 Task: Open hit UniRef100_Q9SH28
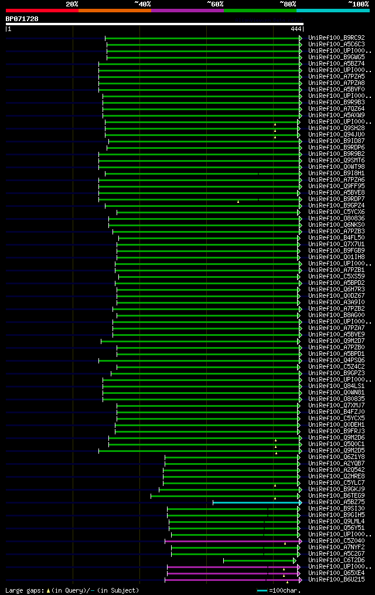point(336,128)
